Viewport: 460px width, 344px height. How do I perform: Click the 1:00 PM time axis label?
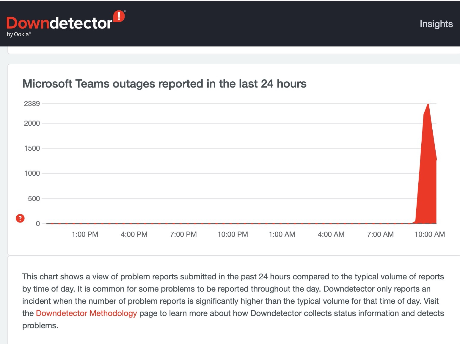tap(85, 234)
